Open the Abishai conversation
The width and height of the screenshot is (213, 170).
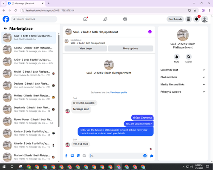tap(29, 49)
